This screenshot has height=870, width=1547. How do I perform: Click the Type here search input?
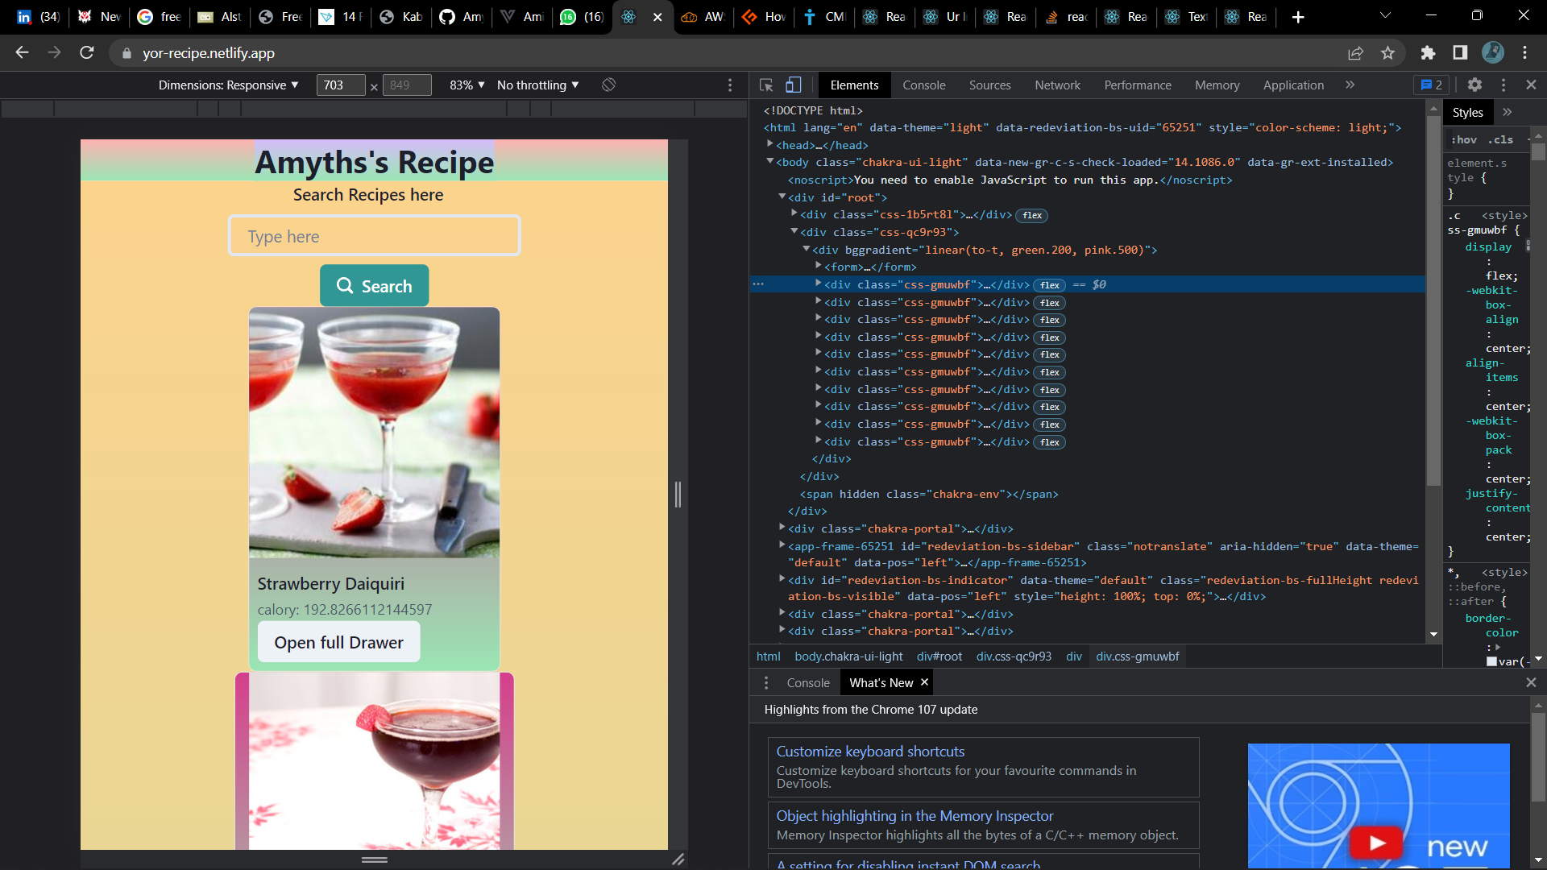click(x=374, y=236)
